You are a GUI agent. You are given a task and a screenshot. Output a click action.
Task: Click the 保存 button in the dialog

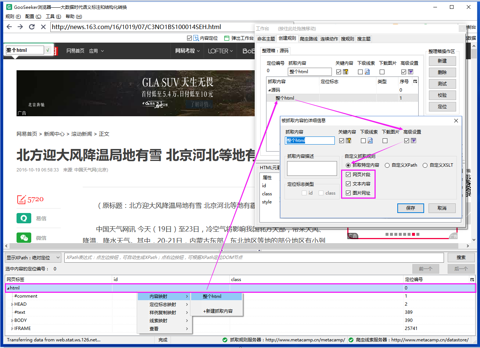411,208
